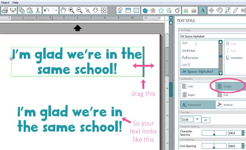Open the Scale panel
The width and height of the screenshot is (246, 150).
tap(227, 11)
